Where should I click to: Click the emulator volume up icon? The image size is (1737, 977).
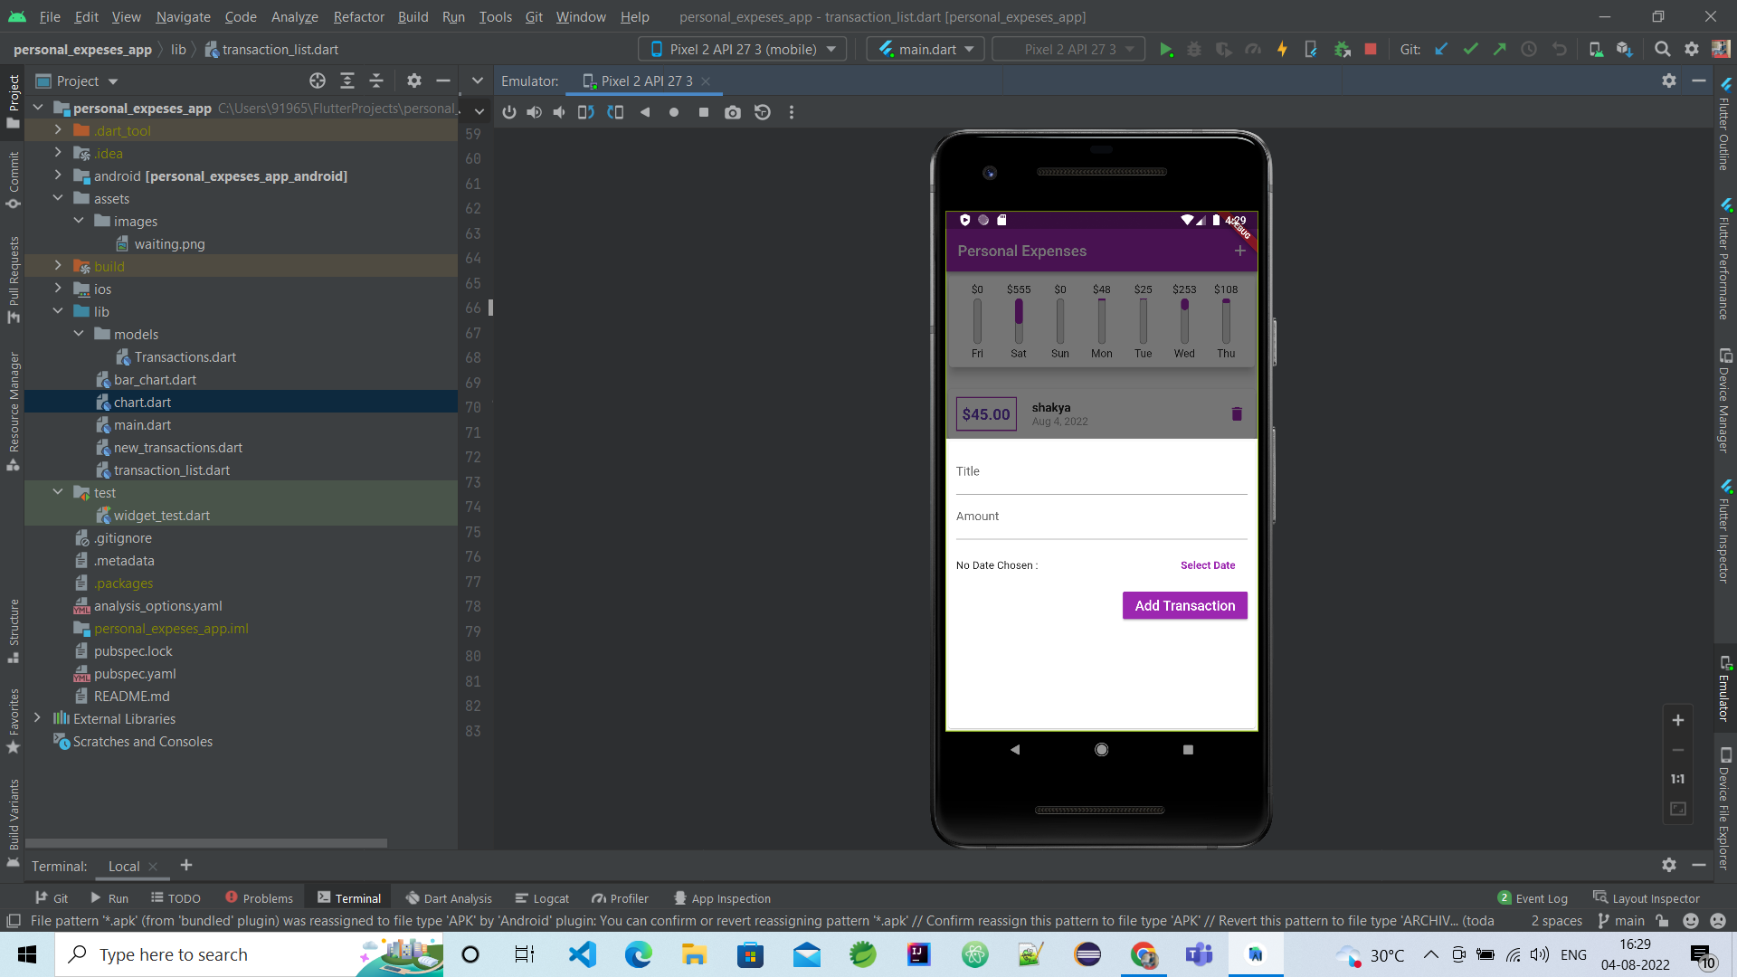click(535, 112)
